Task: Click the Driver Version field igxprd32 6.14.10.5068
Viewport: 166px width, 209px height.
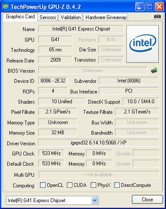Action: pyautogui.click(x=99, y=143)
